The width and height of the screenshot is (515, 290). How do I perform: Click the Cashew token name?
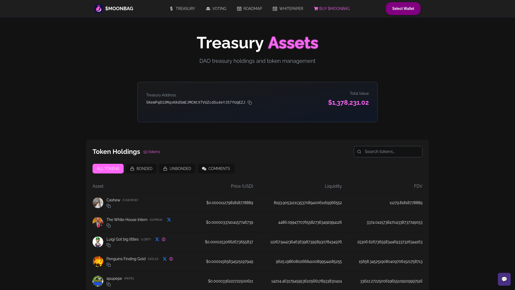[113, 200]
